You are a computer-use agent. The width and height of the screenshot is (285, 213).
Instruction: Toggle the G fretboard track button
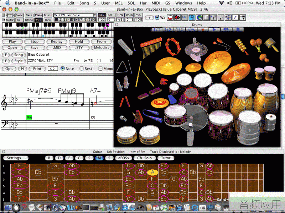pos(79,158)
